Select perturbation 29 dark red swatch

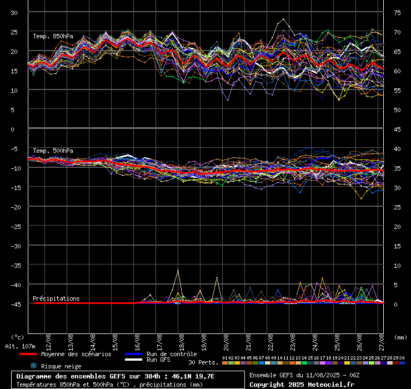tap(395, 363)
